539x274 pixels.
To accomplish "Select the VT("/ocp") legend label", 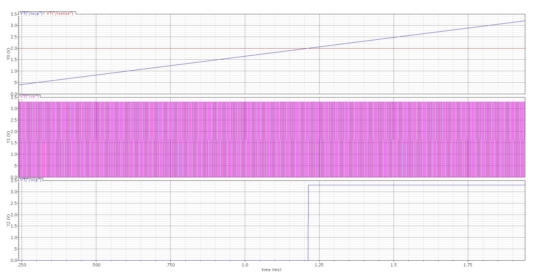I will (x=31, y=180).
